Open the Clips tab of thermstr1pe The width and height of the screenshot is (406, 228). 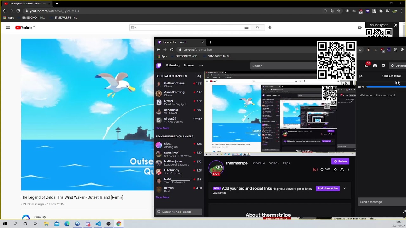286,163
